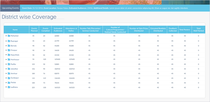The width and height of the screenshot is (210, 102).
Task: Expand the Ludhiana row arrow
Action: (x=6, y=87)
